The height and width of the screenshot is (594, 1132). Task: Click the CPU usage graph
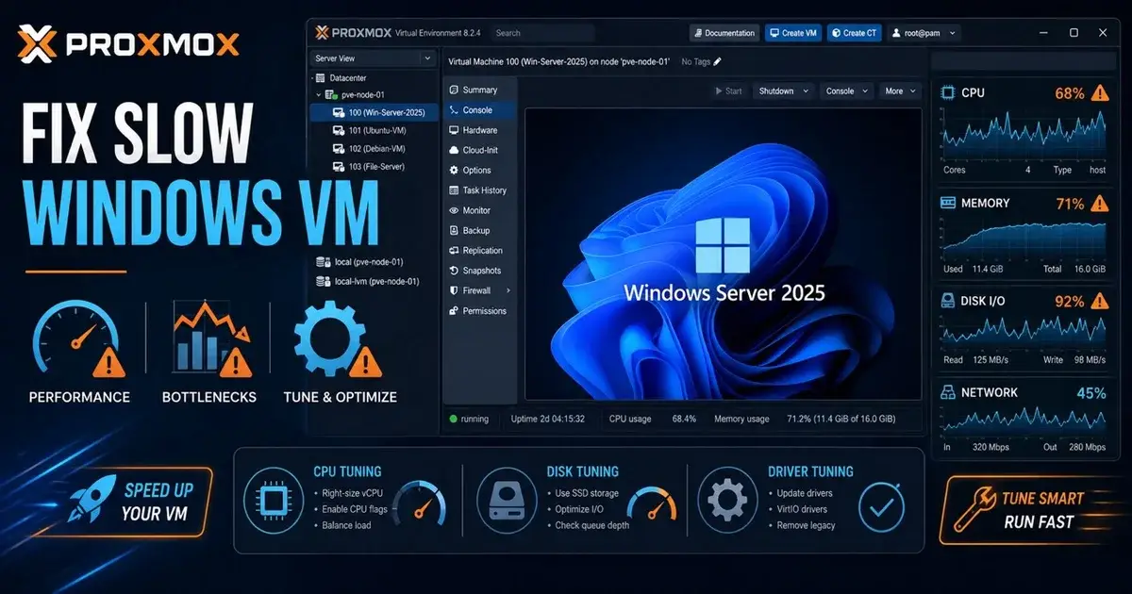[x=1023, y=134]
